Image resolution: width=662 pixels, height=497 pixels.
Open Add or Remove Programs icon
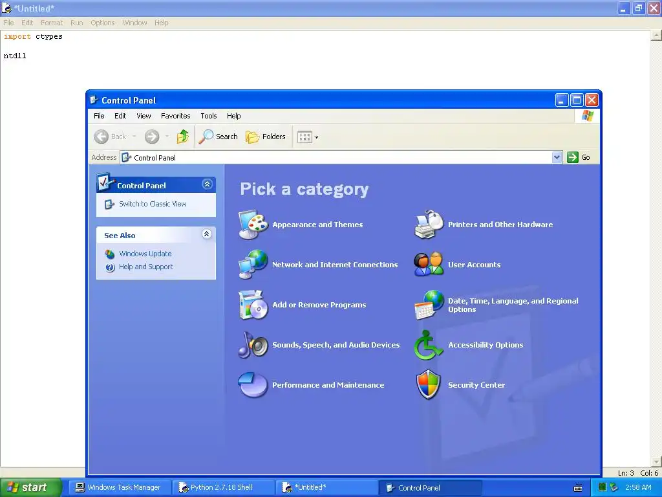pyautogui.click(x=253, y=305)
